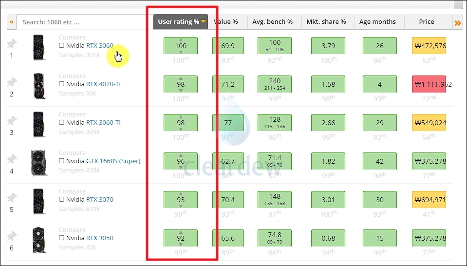Open the RTX 3050 link
The width and height of the screenshot is (467, 266).
click(x=100, y=238)
